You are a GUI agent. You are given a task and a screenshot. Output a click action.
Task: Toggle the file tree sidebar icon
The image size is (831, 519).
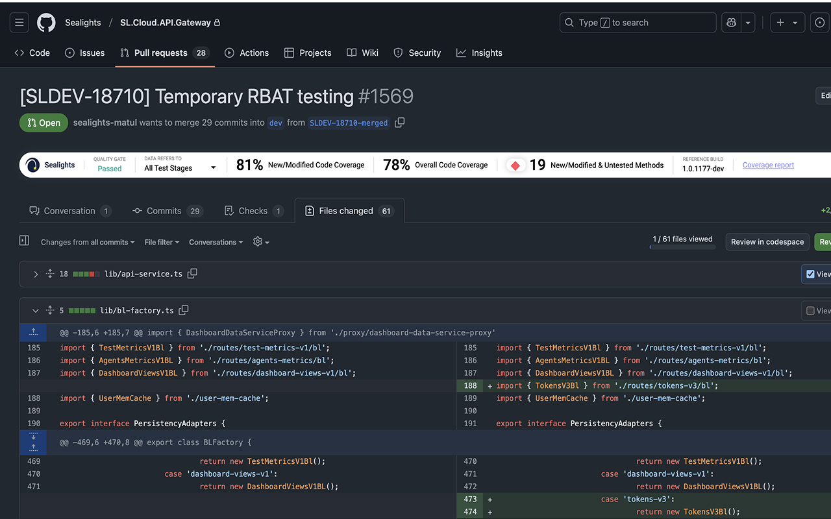tap(24, 241)
